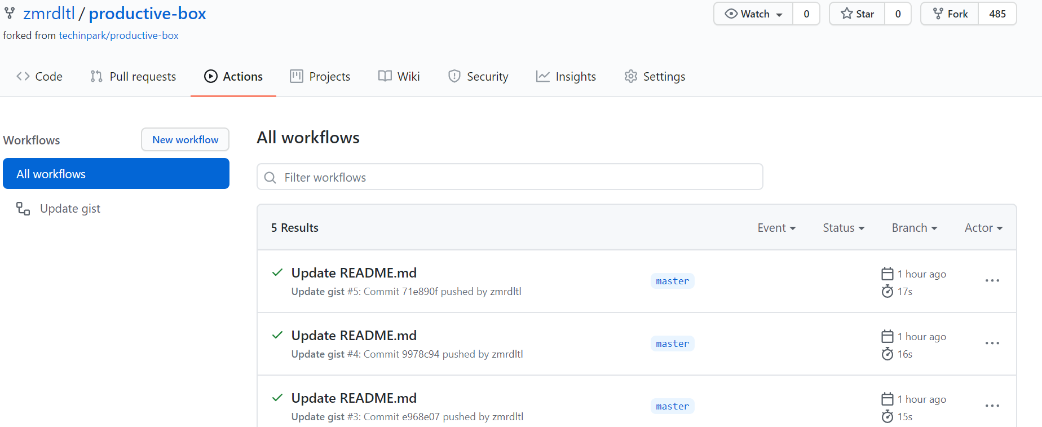Expand the Status filter dropdown

click(844, 228)
